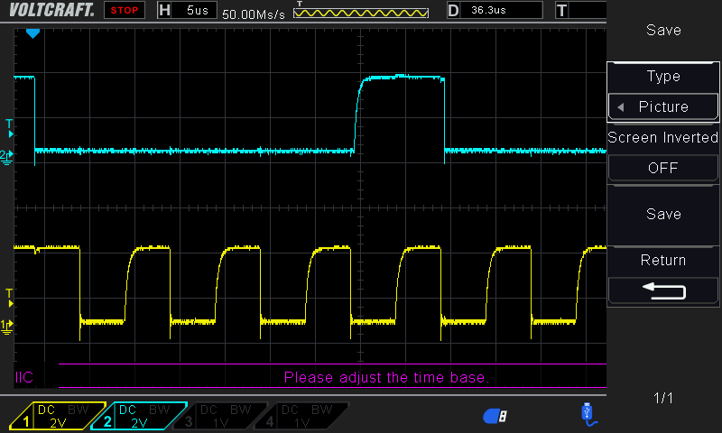Click the IIC decode label

(24, 376)
